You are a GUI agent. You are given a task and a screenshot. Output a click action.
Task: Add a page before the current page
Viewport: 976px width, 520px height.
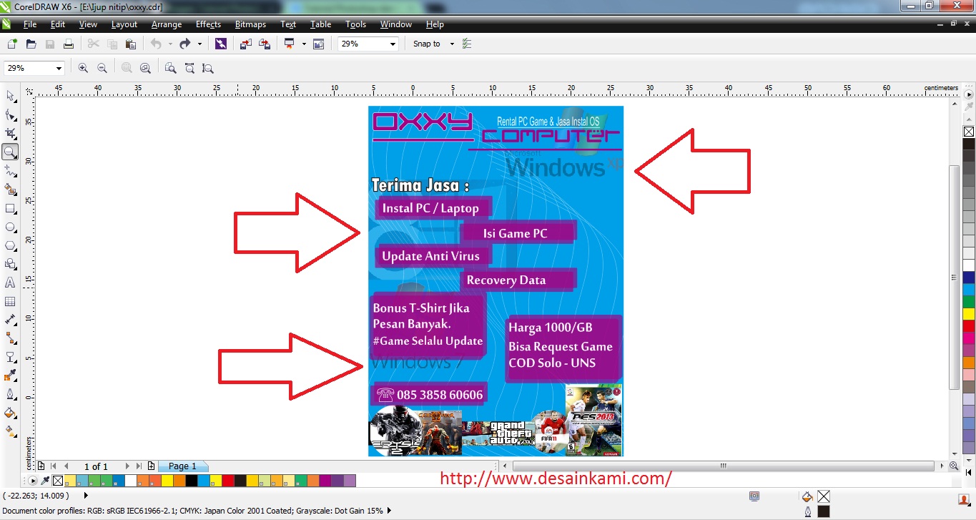pos(41,466)
